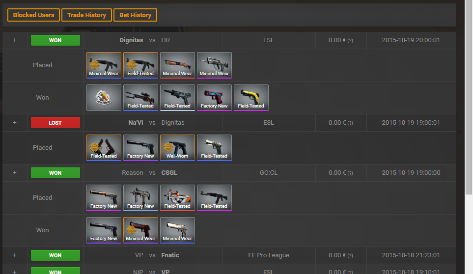
Task: Click the WON badge for Dignitas vs HR
Action: (x=56, y=40)
